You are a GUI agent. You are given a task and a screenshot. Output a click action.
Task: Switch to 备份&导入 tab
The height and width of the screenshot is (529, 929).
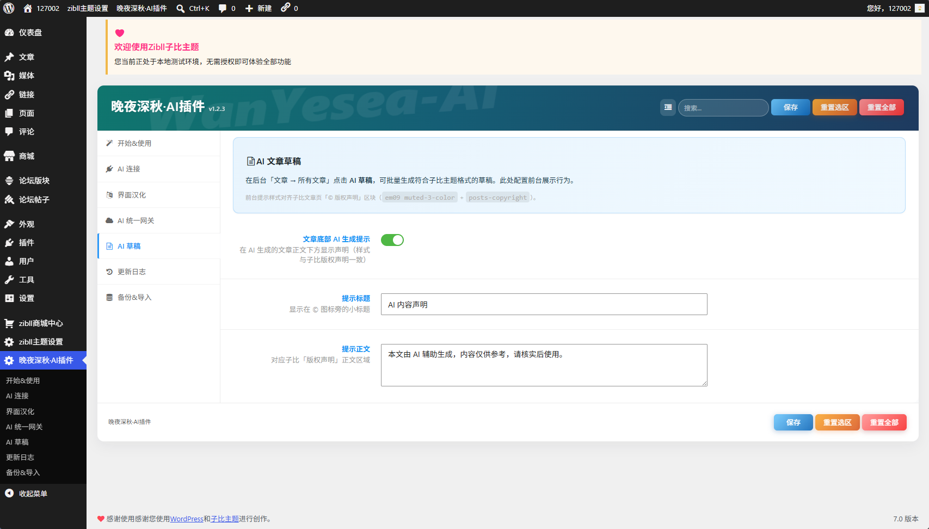[x=159, y=297]
